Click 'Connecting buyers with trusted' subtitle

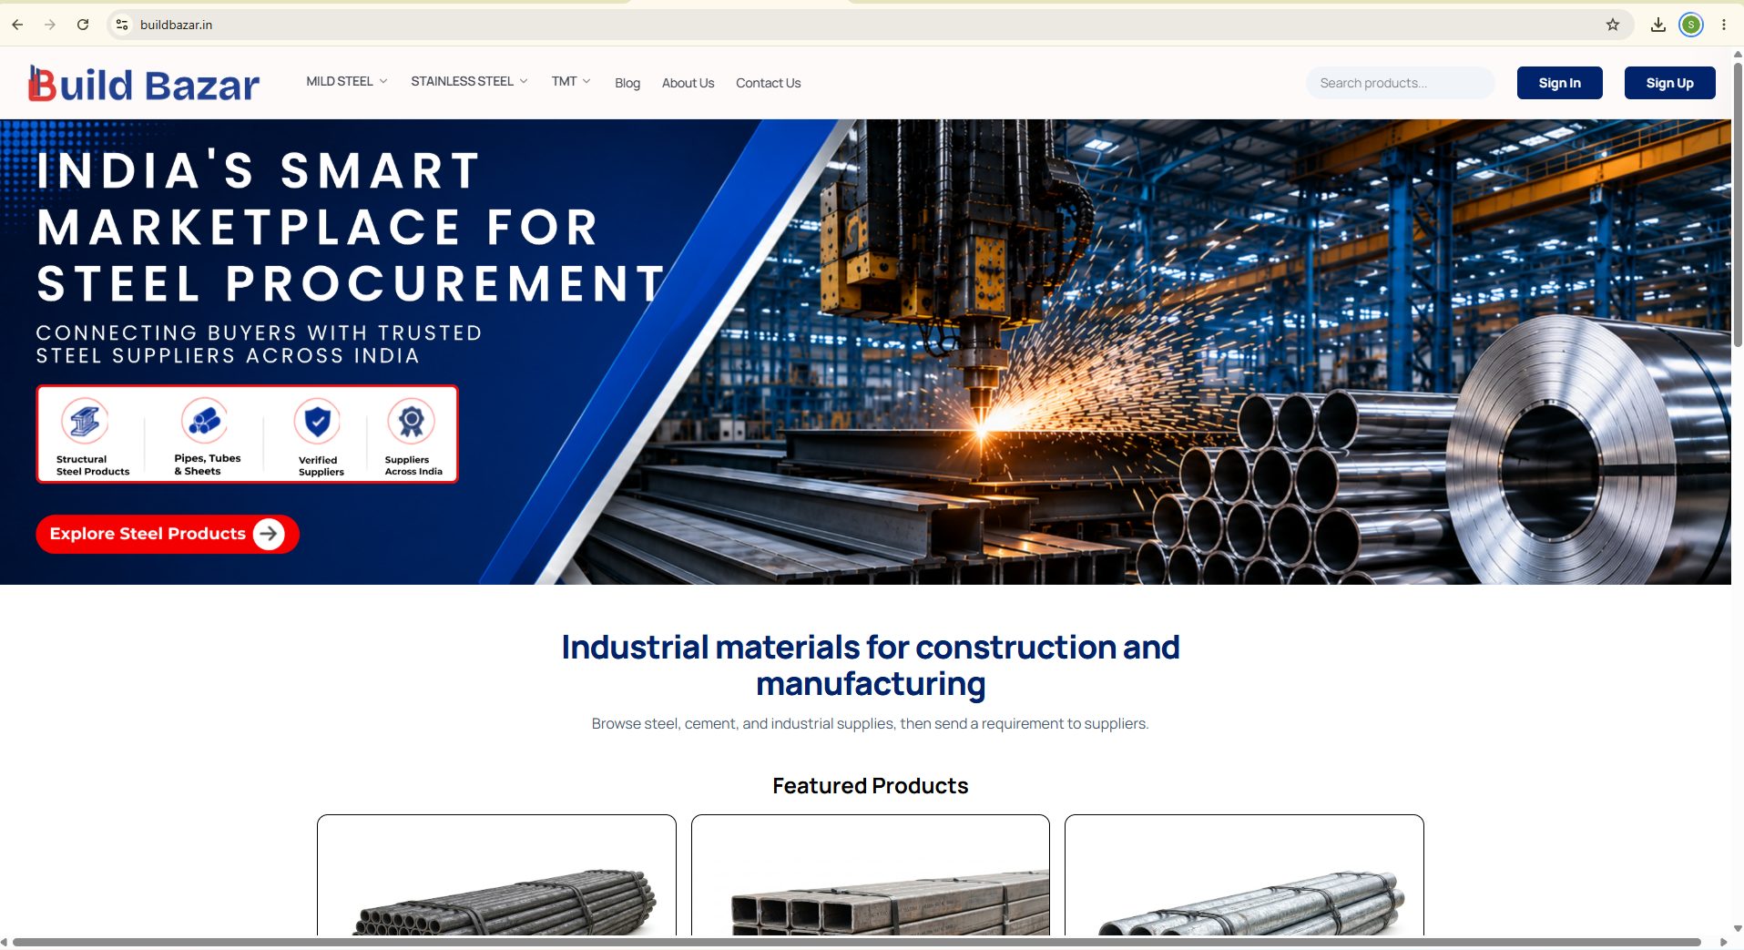[x=259, y=344]
